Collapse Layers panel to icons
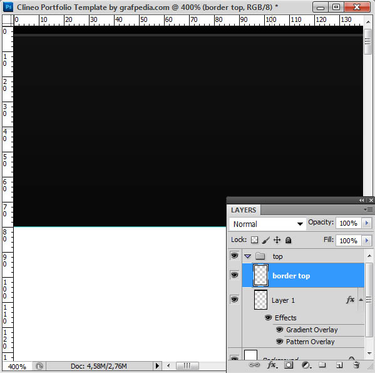 point(361,201)
